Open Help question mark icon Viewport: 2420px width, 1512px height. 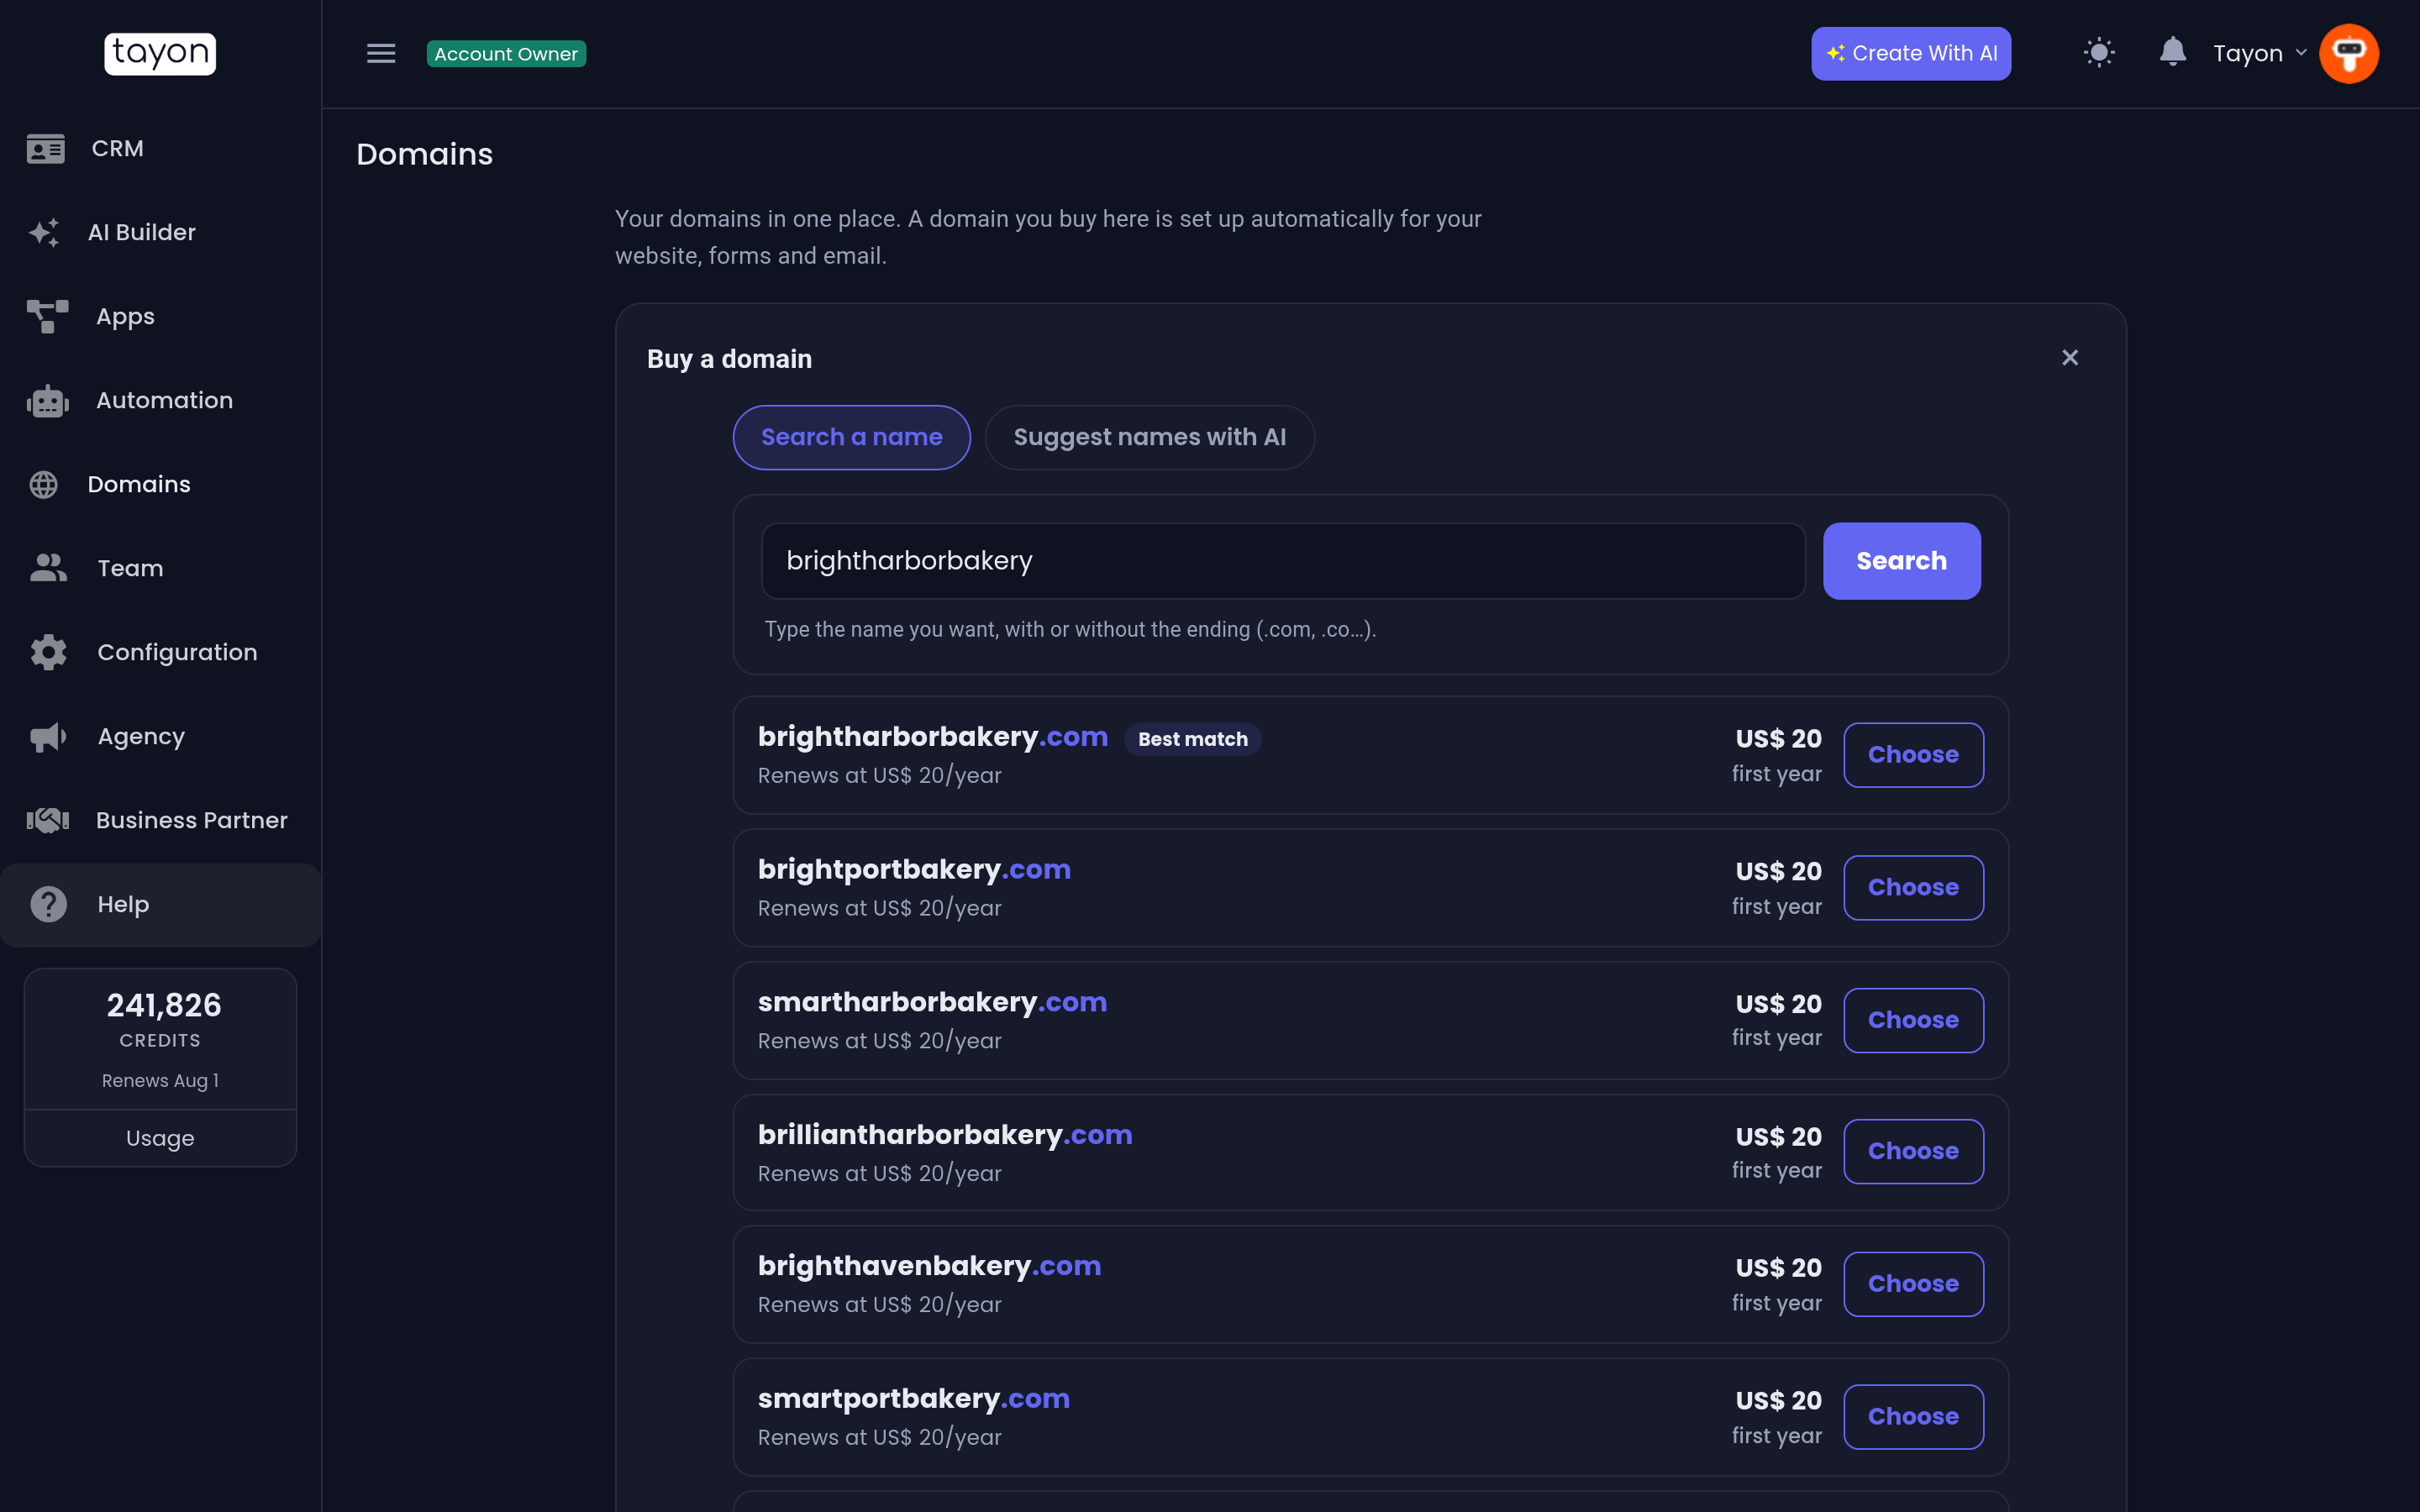[x=48, y=904]
